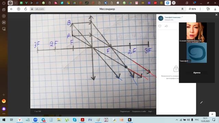Open the orange mail icon in sidebar
Viewport: 219px width, 123px height.
[4, 101]
